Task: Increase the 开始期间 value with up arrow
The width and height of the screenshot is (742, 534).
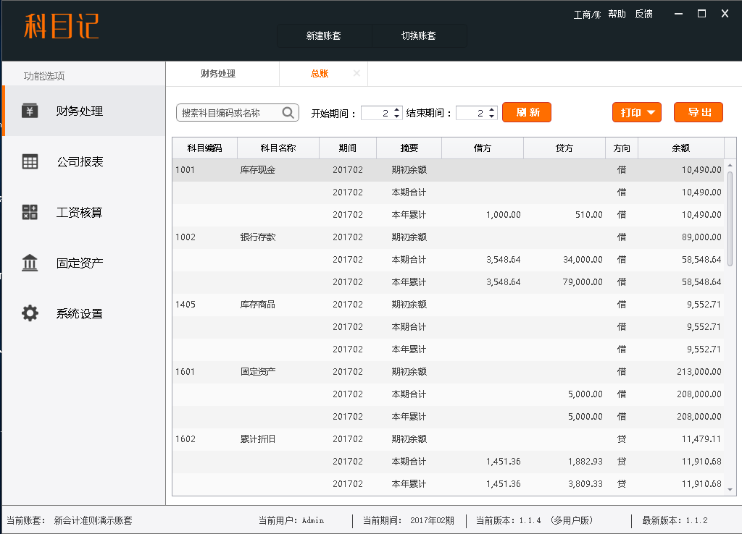Action: click(398, 109)
